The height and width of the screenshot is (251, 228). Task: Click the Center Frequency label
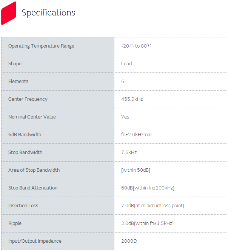coord(28,99)
